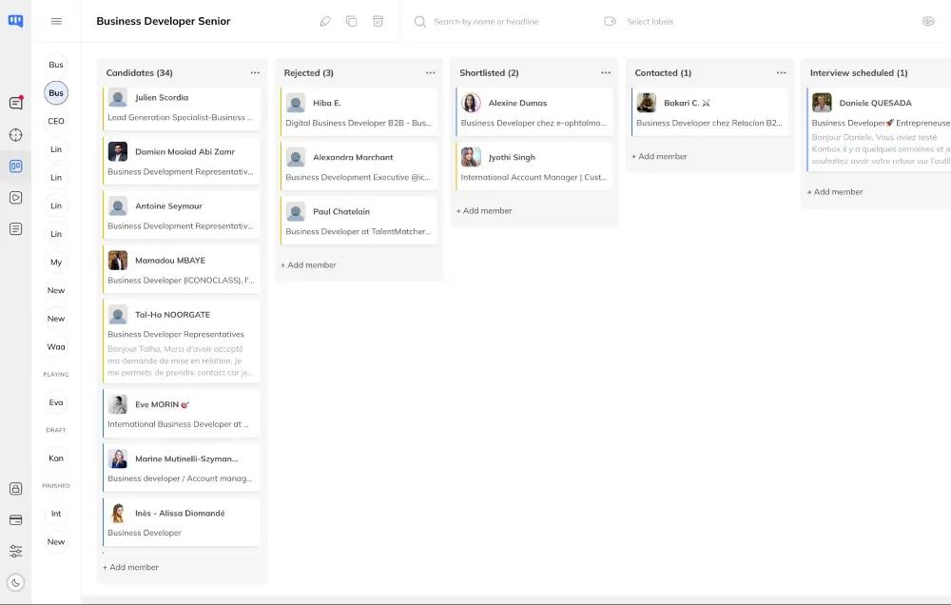
Task: Open the Rejected column three-dot menu
Action: (430, 73)
